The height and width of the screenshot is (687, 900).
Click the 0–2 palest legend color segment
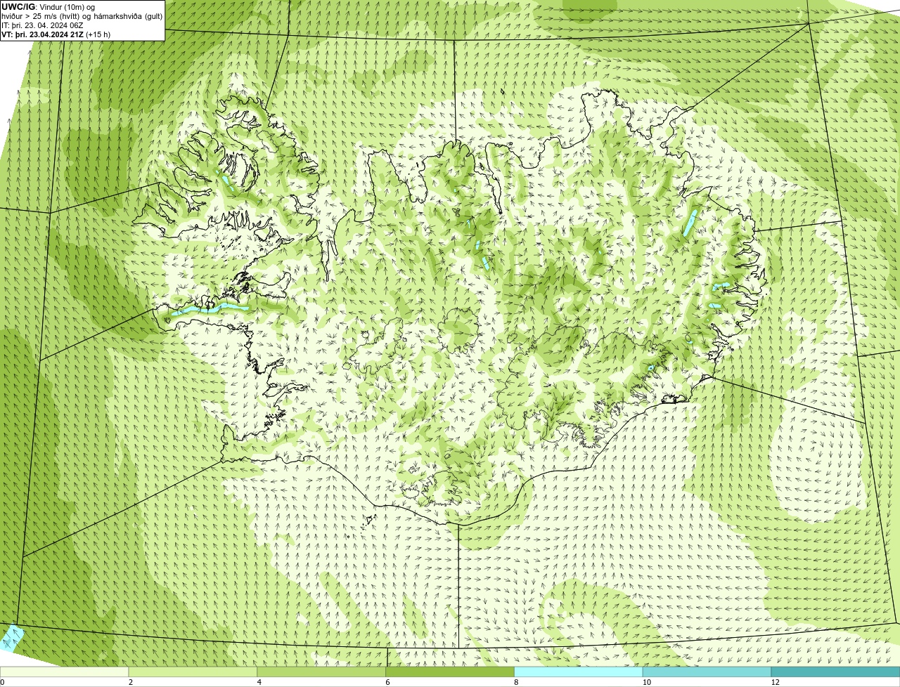pos(65,672)
